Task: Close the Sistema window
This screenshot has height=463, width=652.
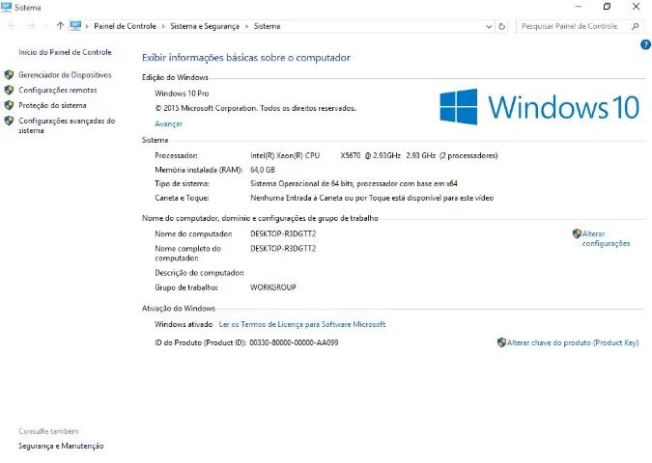Action: pos(636,7)
